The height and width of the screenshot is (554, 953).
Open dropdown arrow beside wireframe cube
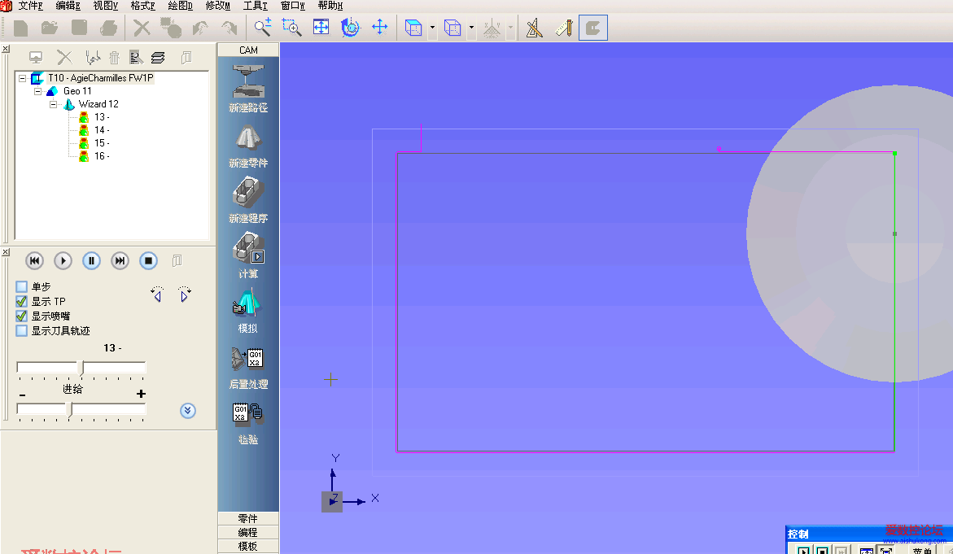click(x=471, y=28)
